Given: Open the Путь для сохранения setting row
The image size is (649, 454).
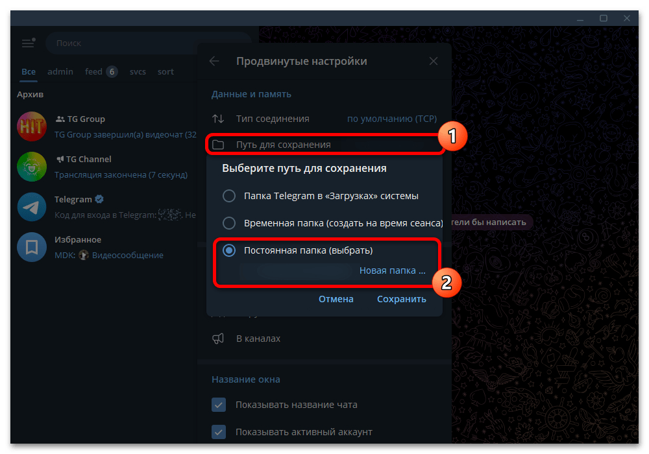Looking at the screenshot, I should pyautogui.click(x=324, y=145).
